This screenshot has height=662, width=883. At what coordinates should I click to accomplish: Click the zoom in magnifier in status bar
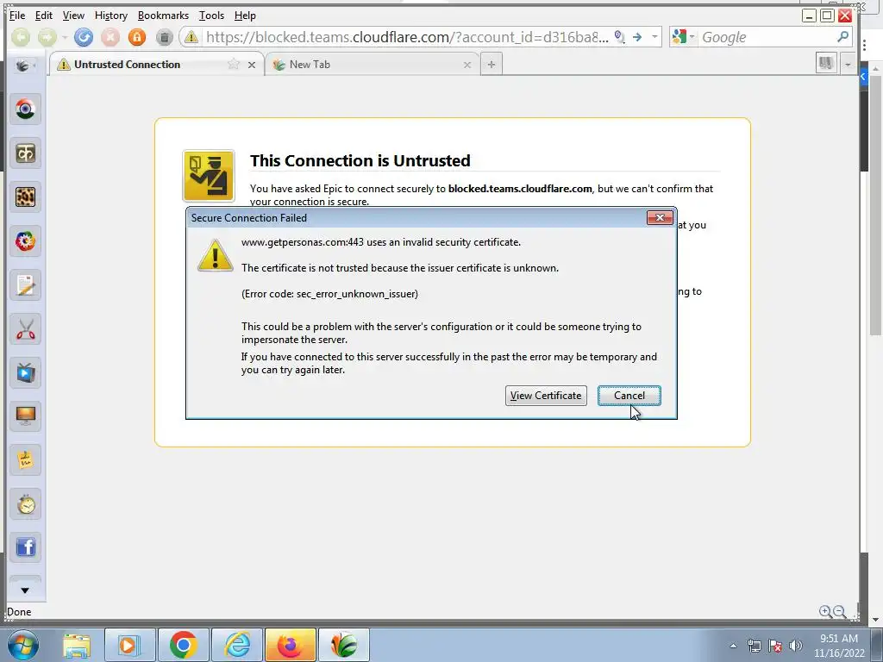[x=825, y=612]
